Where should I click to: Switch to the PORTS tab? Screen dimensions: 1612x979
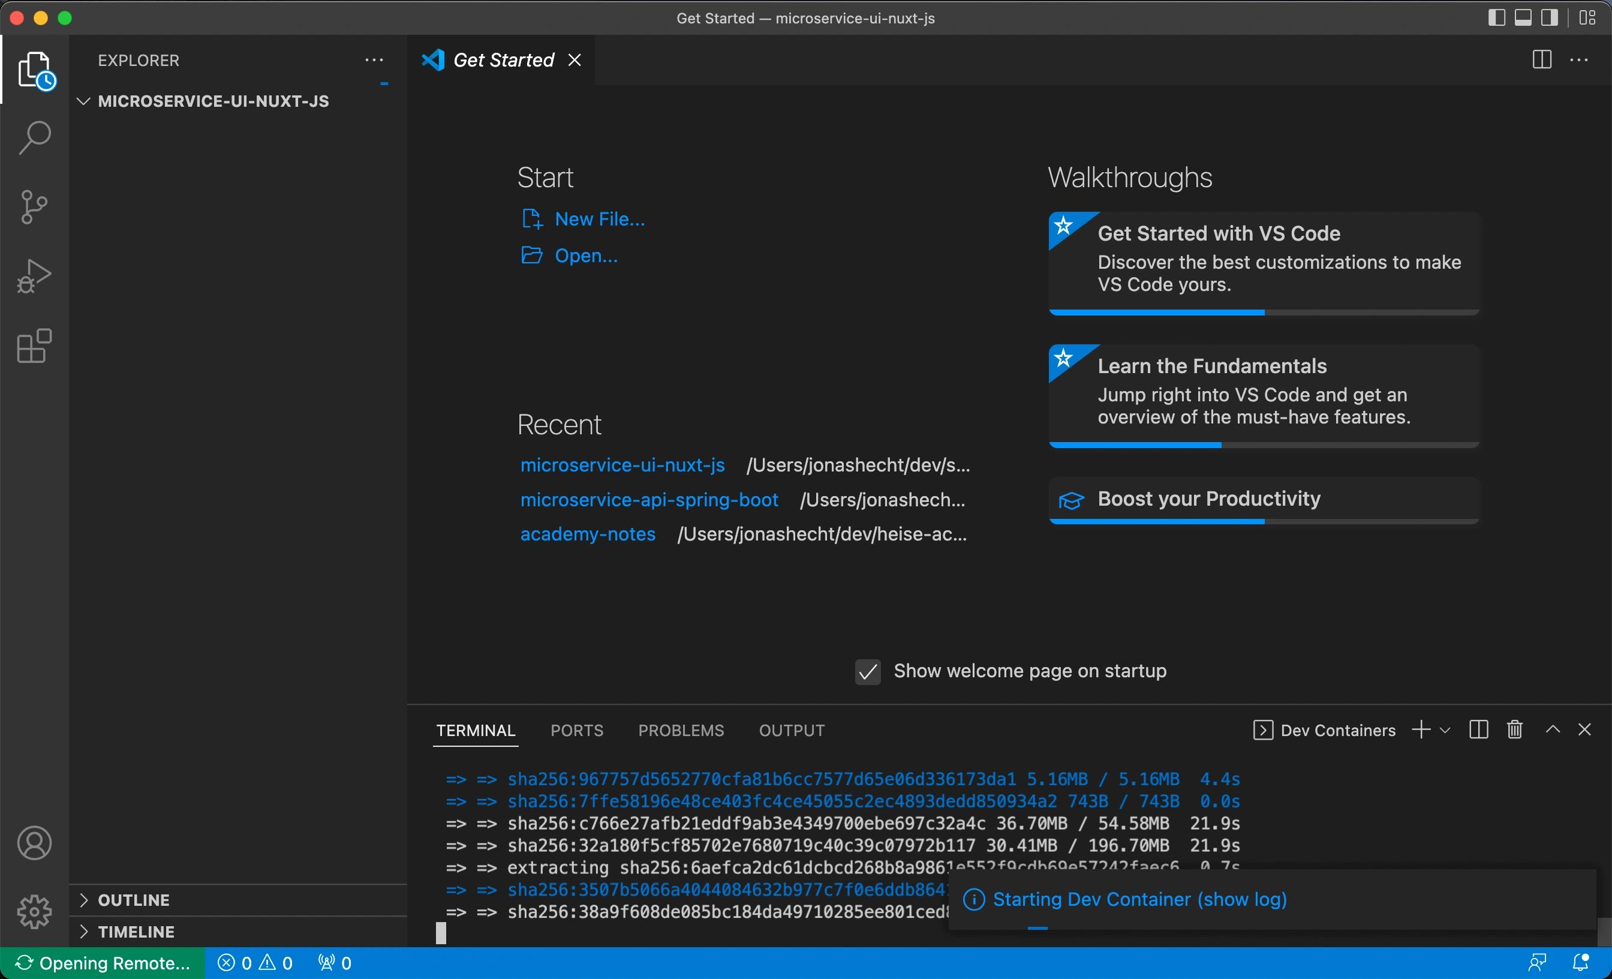[x=576, y=730]
